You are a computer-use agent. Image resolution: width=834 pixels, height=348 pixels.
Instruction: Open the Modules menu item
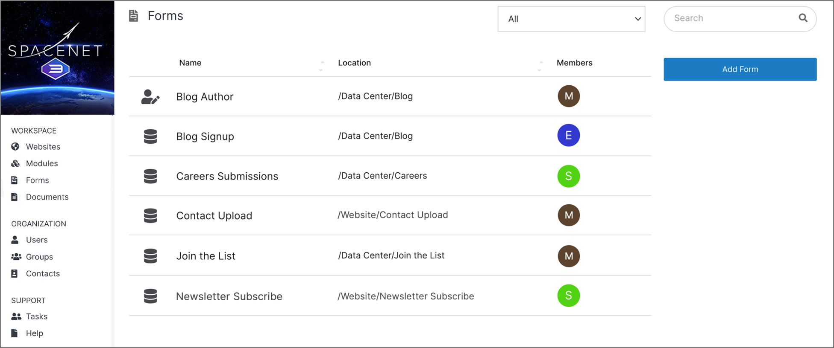[x=42, y=163]
